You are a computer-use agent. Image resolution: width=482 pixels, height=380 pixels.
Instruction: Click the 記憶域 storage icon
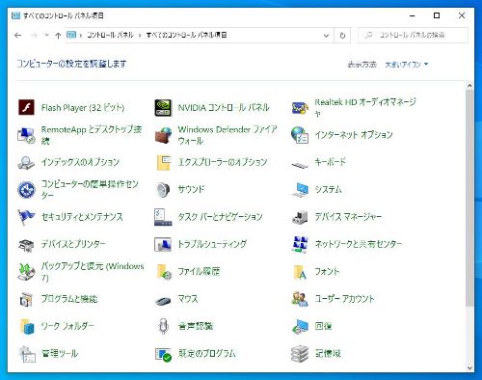coord(300,354)
